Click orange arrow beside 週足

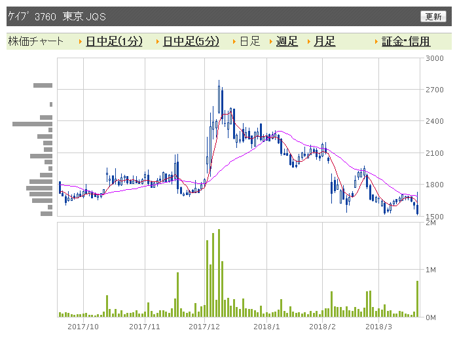click(271, 42)
